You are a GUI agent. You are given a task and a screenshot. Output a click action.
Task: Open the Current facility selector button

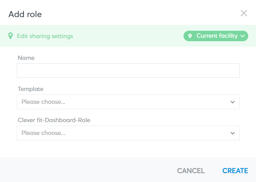coord(216,36)
